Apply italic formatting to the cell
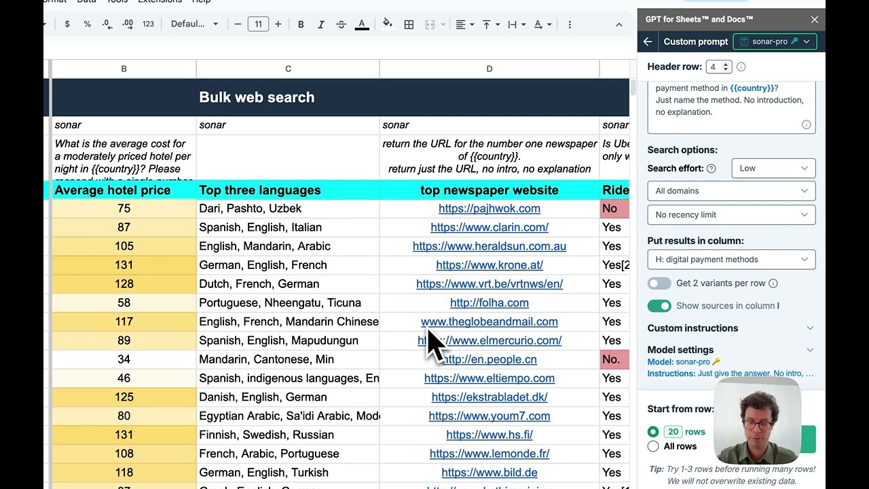The width and height of the screenshot is (869, 489). (x=321, y=24)
